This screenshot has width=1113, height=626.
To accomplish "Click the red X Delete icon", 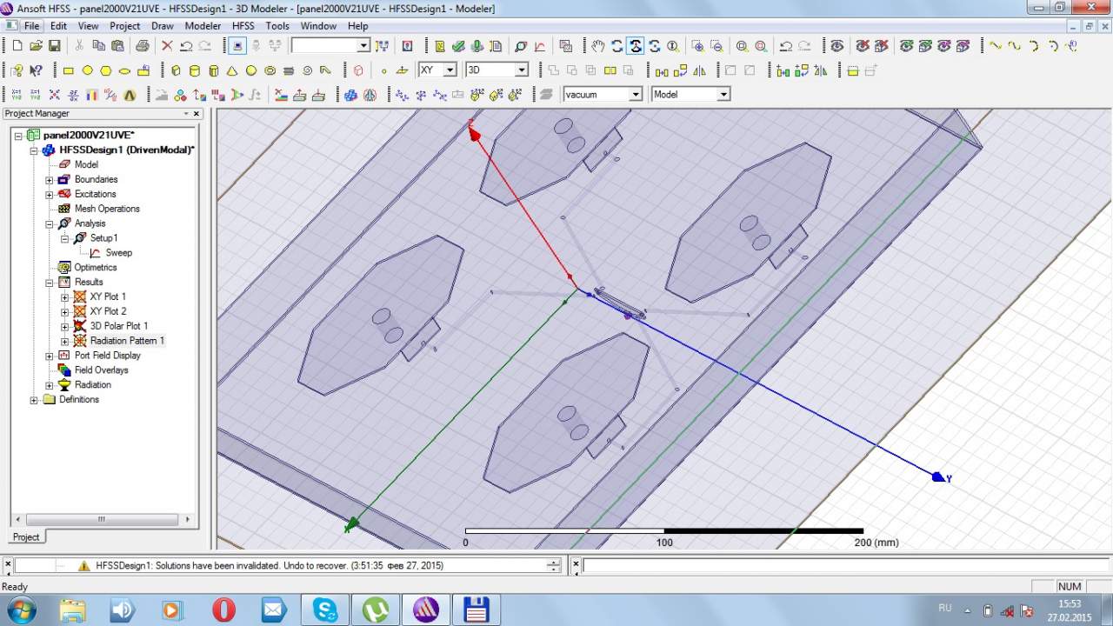I will pyautogui.click(x=167, y=46).
